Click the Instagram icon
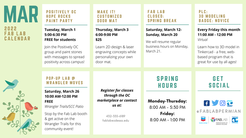Screen dimensions: 246x138 tap(222, 103)
